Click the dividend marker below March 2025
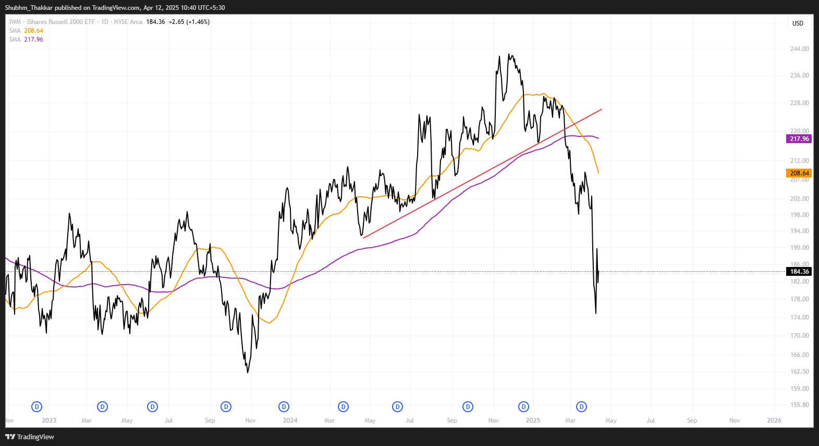 (582, 406)
